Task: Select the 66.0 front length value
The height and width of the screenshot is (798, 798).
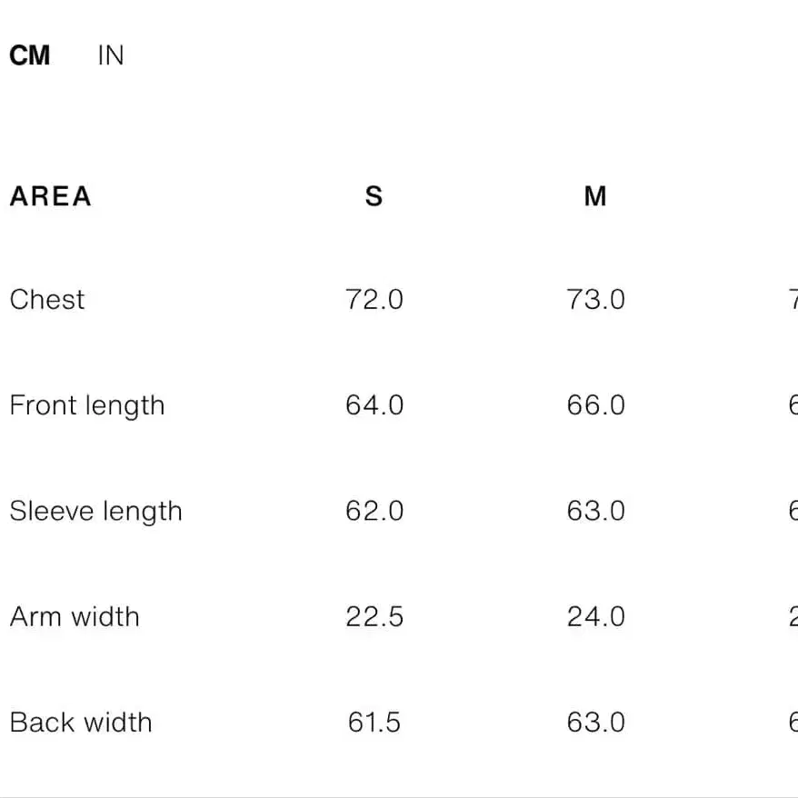Action: 595,405
